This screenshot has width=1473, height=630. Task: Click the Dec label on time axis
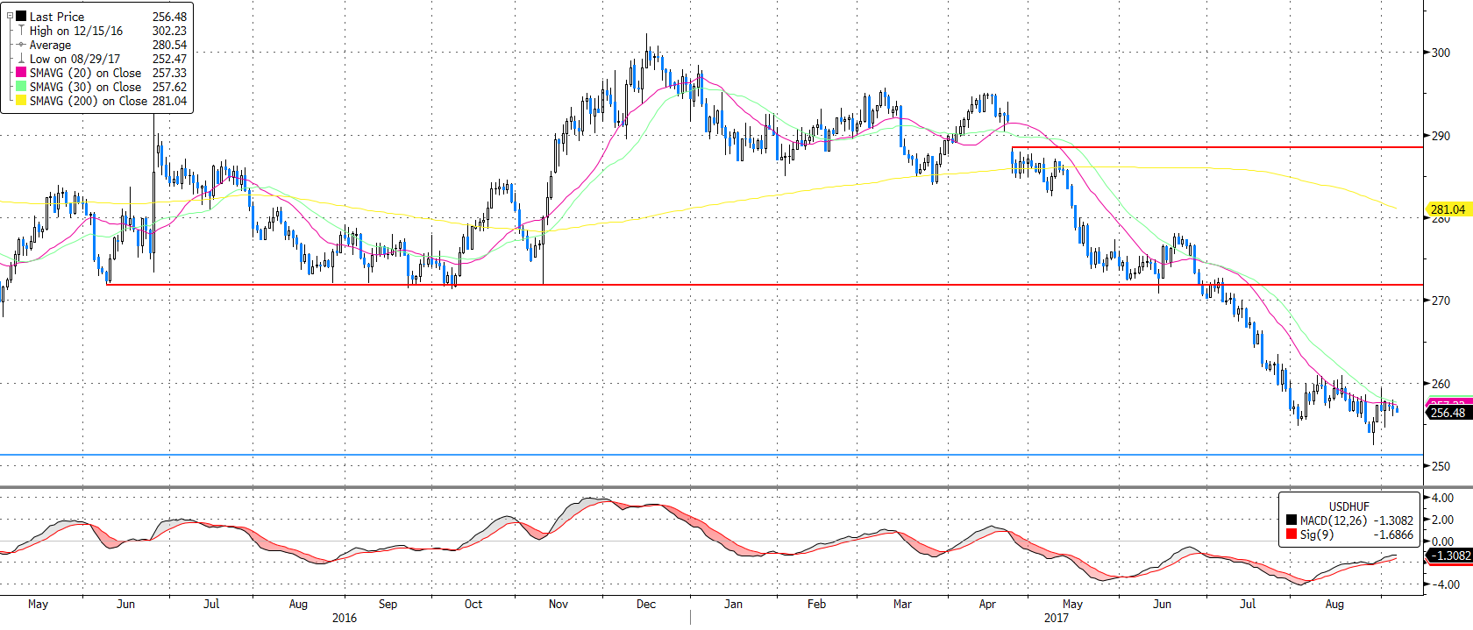pyautogui.click(x=645, y=604)
